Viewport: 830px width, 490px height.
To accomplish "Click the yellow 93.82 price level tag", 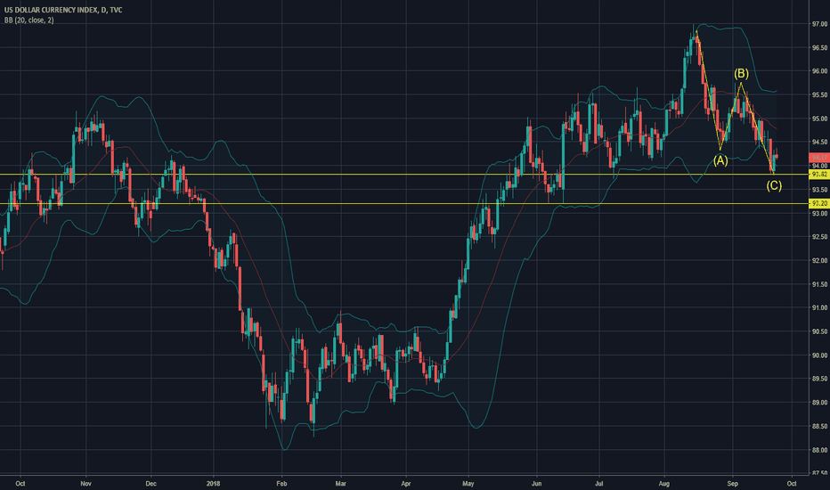I will point(819,175).
